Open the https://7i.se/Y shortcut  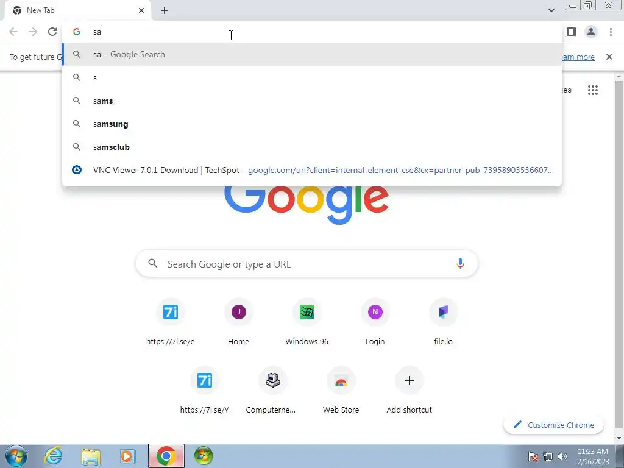point(205,391)
